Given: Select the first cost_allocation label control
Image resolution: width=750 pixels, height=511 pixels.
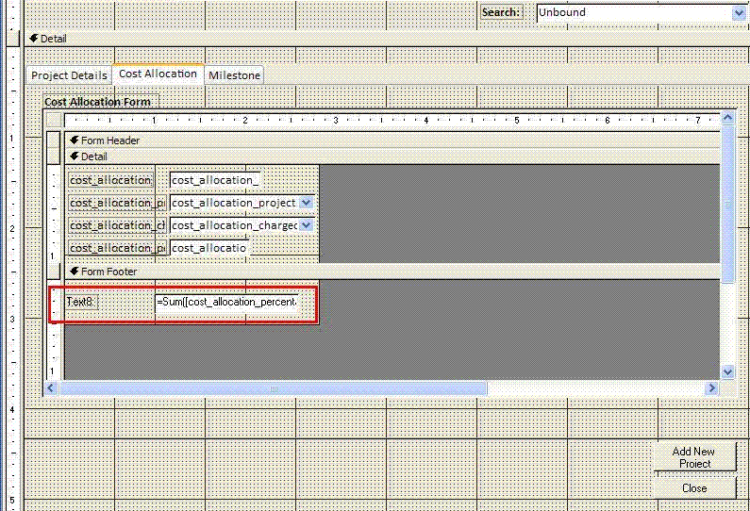Looking at the screenshot, I should [x=111, y=180].
